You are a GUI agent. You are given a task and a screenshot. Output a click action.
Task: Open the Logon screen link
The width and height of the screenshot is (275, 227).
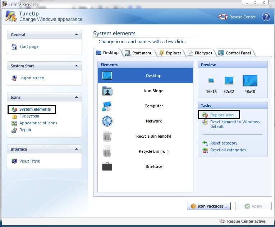pos(32,78)
